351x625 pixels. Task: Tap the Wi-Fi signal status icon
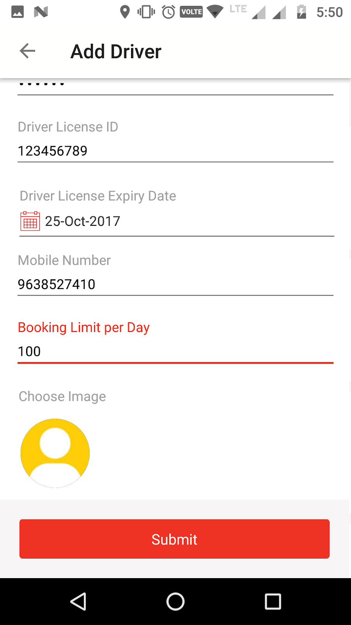coord(215,11)
